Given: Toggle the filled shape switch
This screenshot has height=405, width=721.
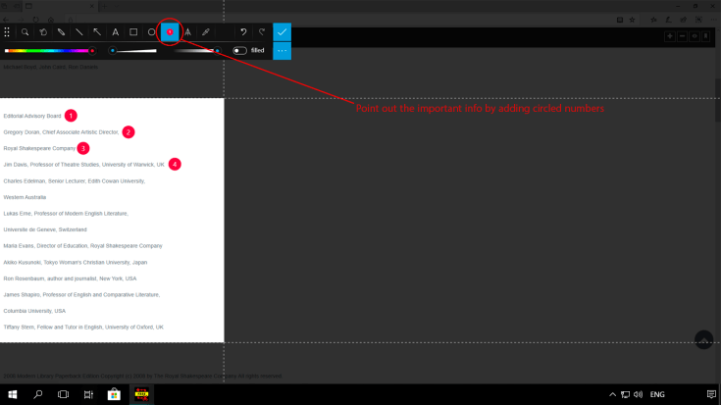Looking at the screenshot, I should point(239,50).
